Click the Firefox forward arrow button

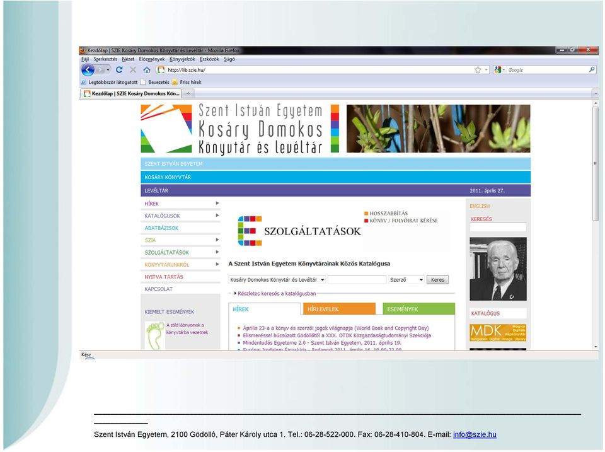coord(101,70)
